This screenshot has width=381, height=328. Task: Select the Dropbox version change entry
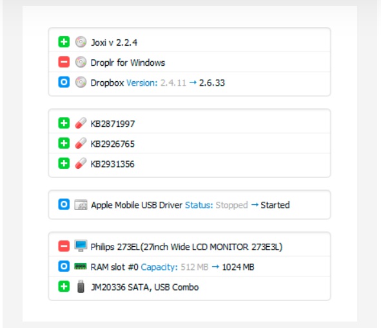pos(190,82)
